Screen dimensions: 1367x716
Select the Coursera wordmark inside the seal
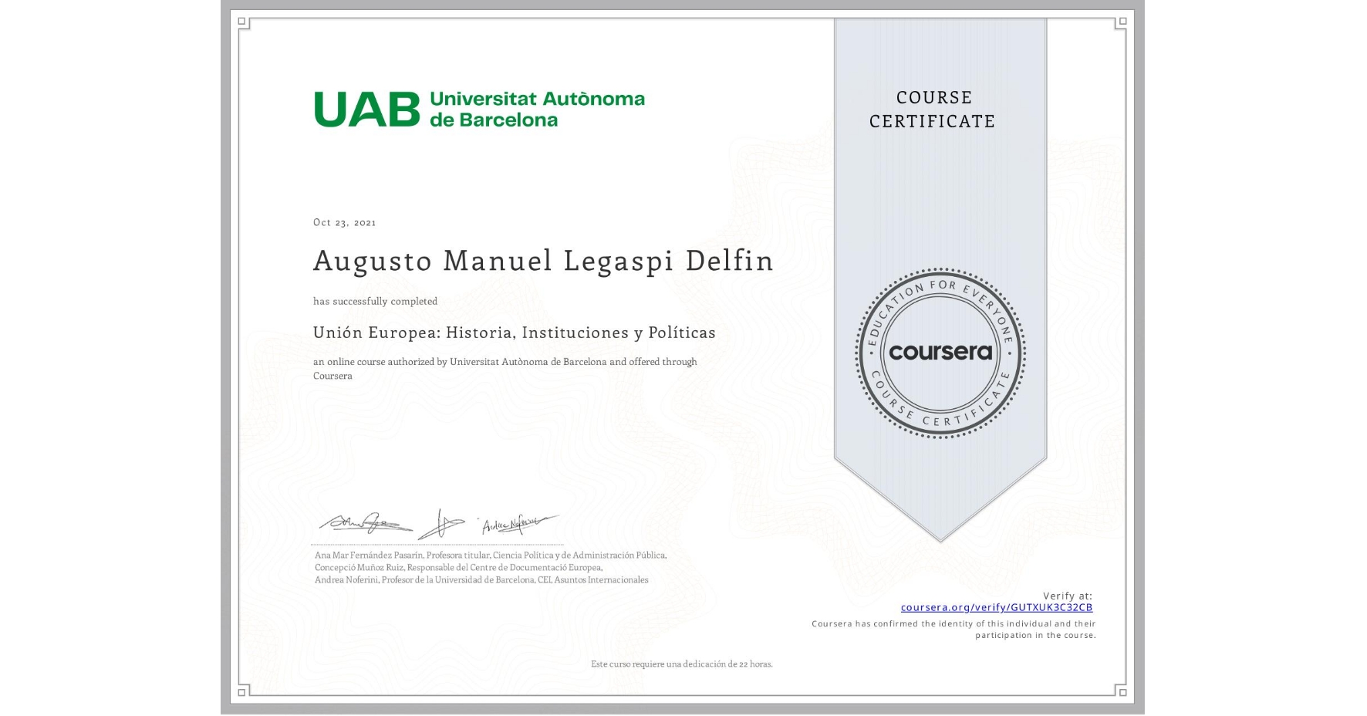940,353
